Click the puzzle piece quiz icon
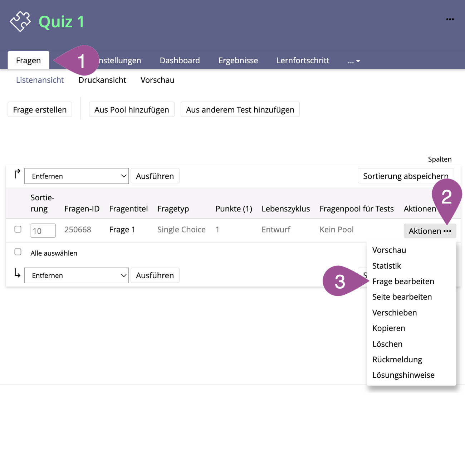465x465 pixels. tap(20, 21)
